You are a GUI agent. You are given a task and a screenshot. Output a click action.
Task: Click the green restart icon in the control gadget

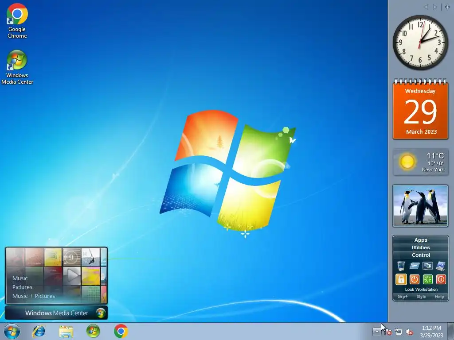(428, 279)
